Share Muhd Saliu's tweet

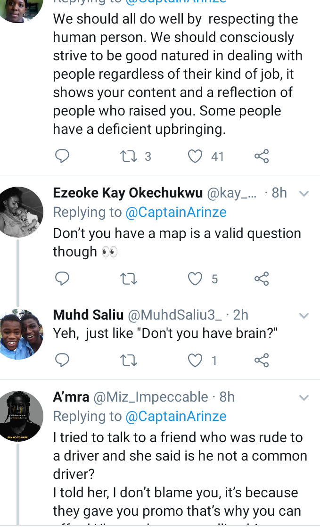tap(262, 360)
